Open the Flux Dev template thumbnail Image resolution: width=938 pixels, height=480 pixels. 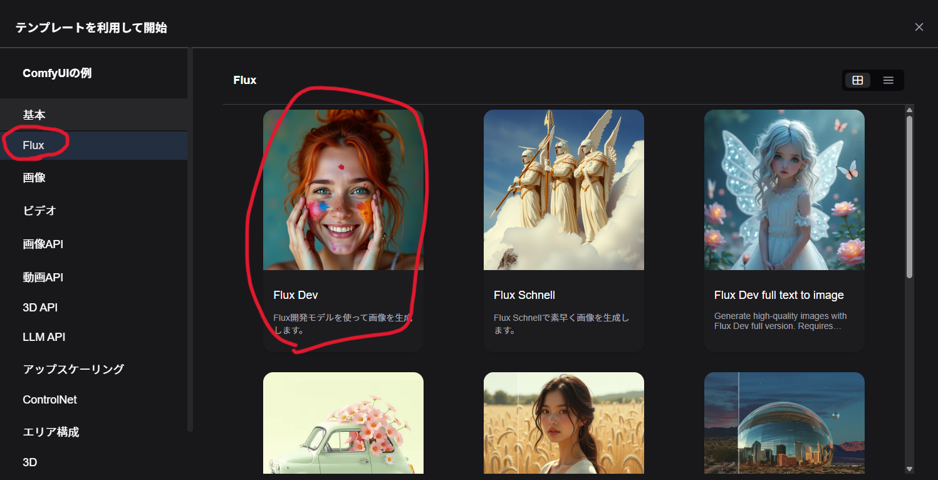[x=343, y=190]
